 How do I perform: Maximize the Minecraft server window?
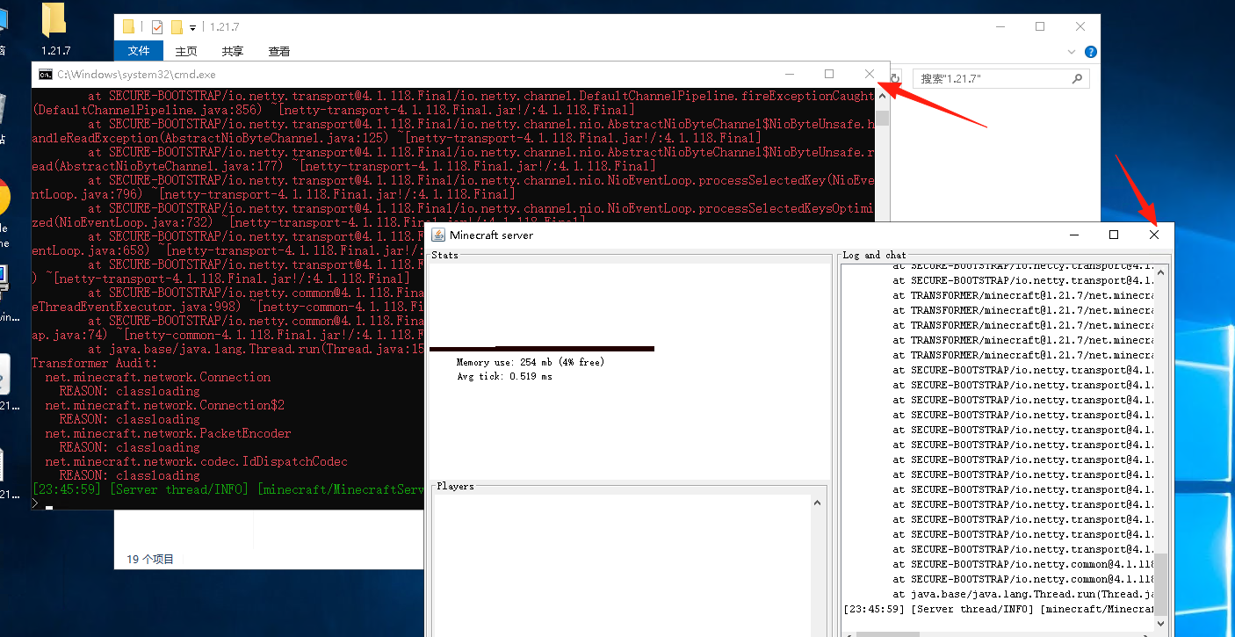tap(1114, 235)
